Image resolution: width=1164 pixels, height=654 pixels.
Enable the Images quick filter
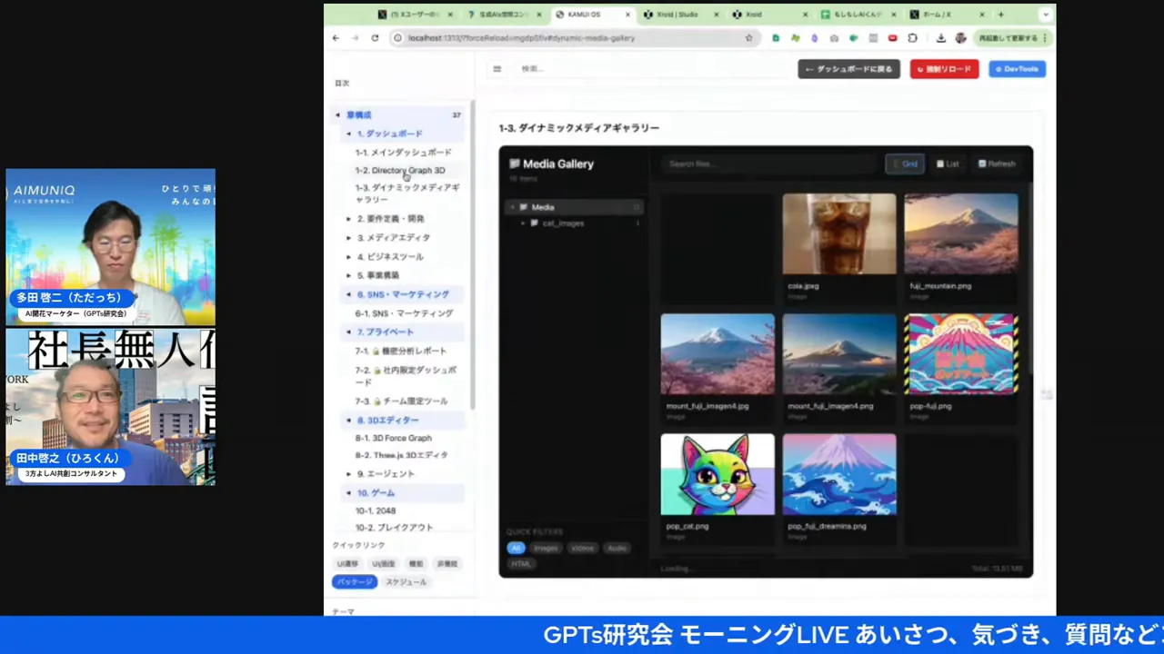pyautogui.click(x=545, y=549)
